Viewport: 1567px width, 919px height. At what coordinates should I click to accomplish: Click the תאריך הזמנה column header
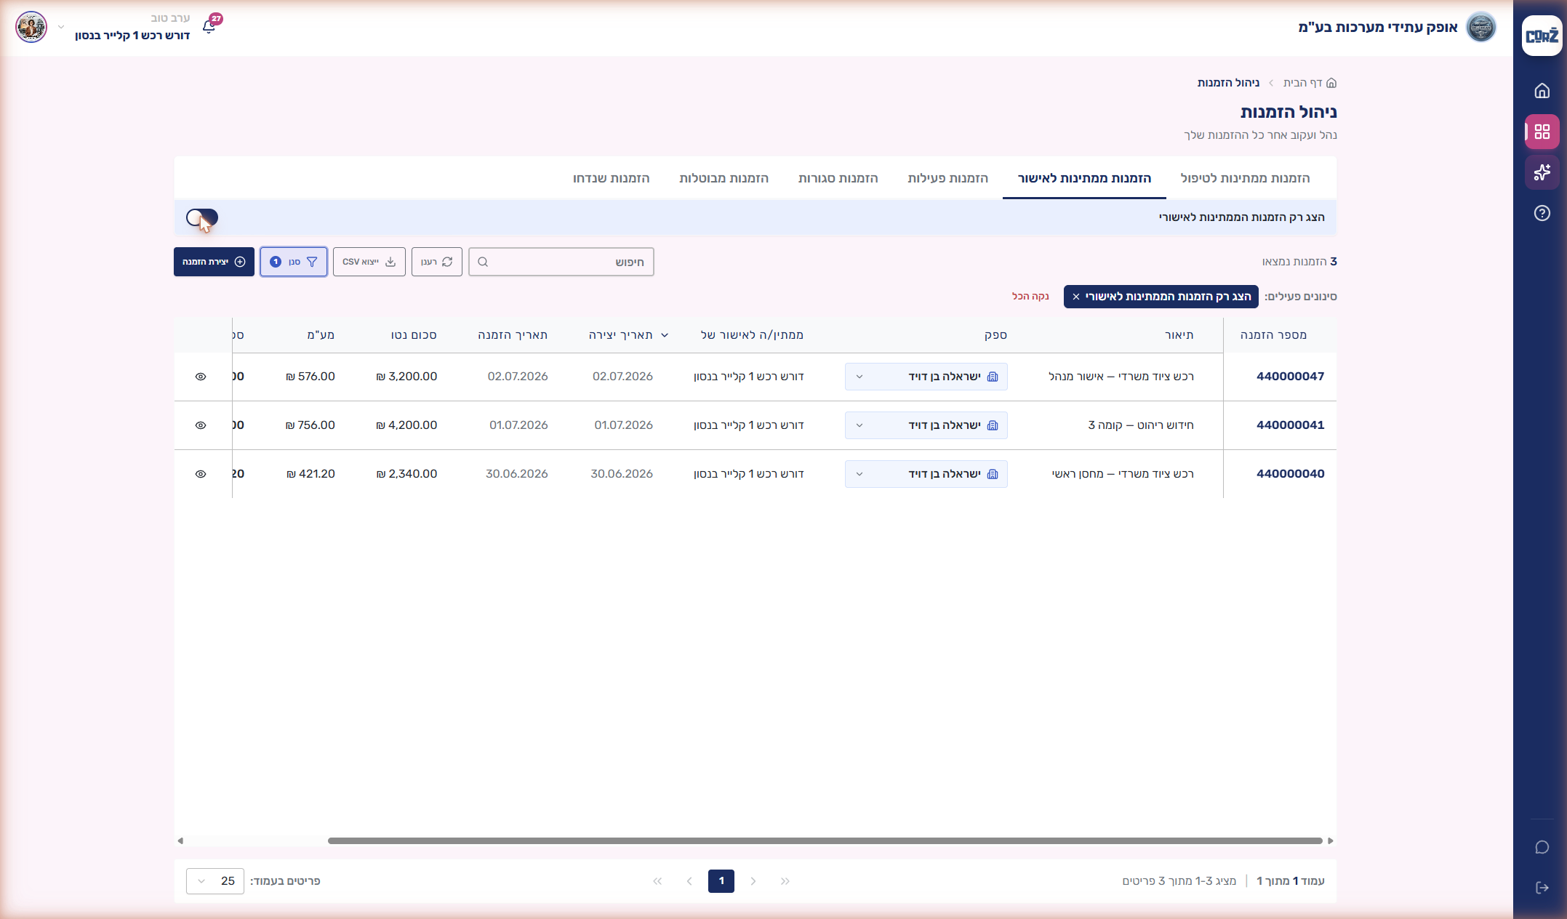(x=513, y=335)
